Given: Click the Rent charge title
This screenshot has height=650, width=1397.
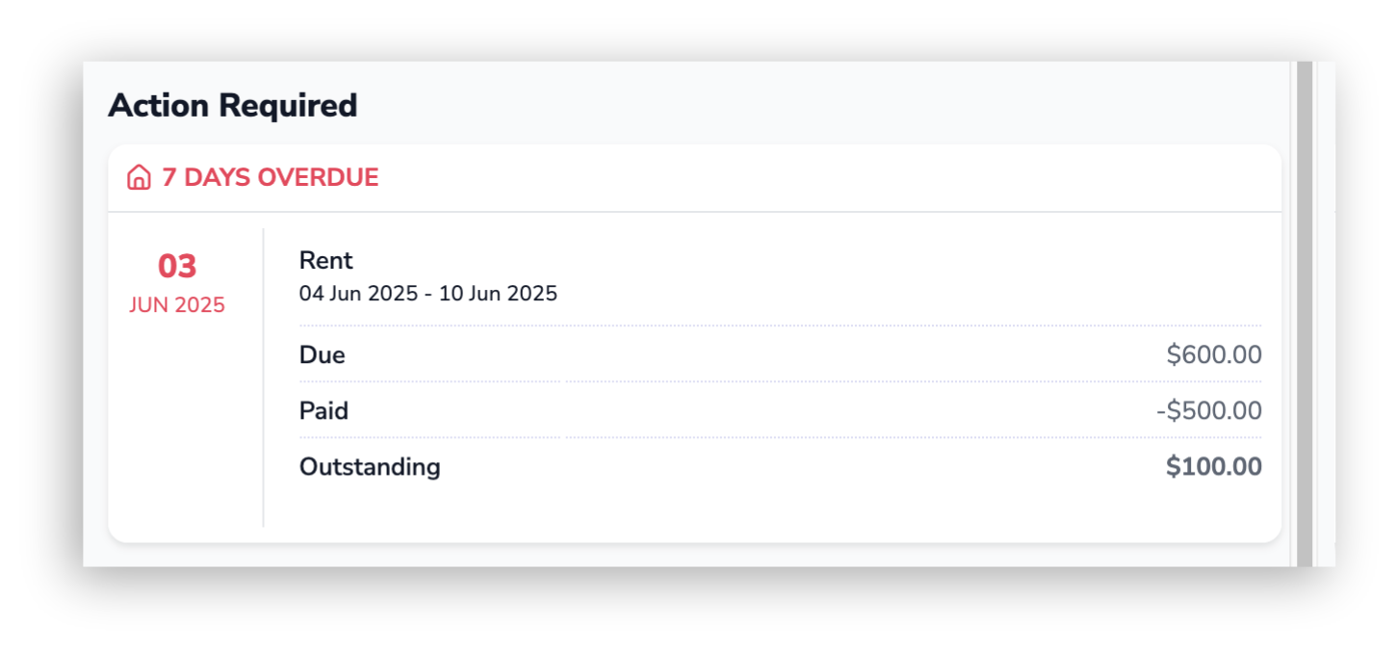Looking at the screenshot, I should coord(326,261).
